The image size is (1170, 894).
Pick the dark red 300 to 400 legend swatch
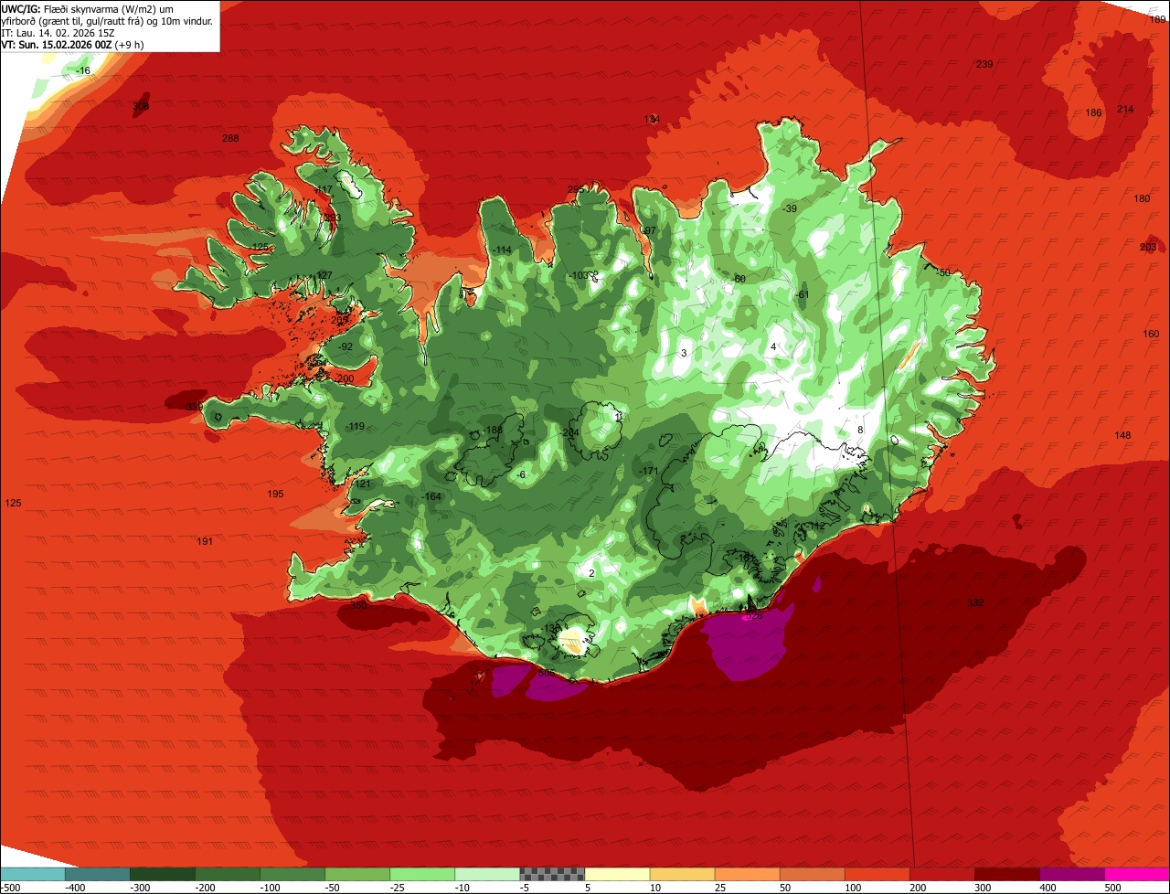(x=1007, y=873)
